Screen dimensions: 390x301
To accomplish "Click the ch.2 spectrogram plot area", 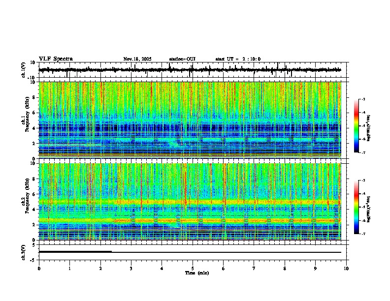I will pos(190,202).
